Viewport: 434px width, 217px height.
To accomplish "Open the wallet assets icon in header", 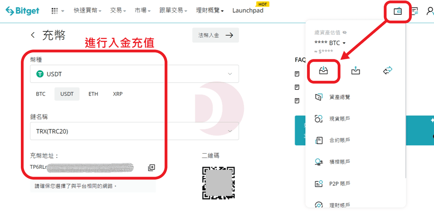I will point(398,11).
